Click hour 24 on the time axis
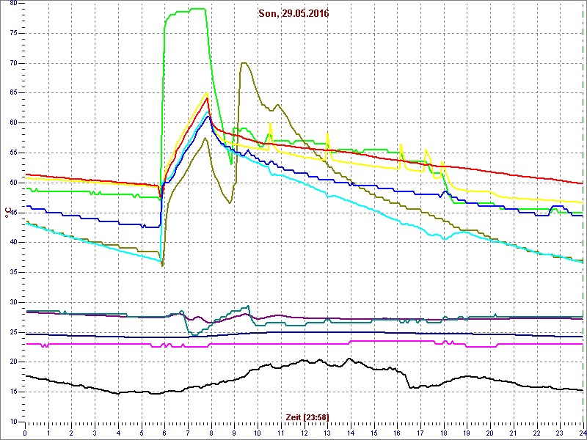This screenshot has width=587, height=440. [x=582, y=432]
